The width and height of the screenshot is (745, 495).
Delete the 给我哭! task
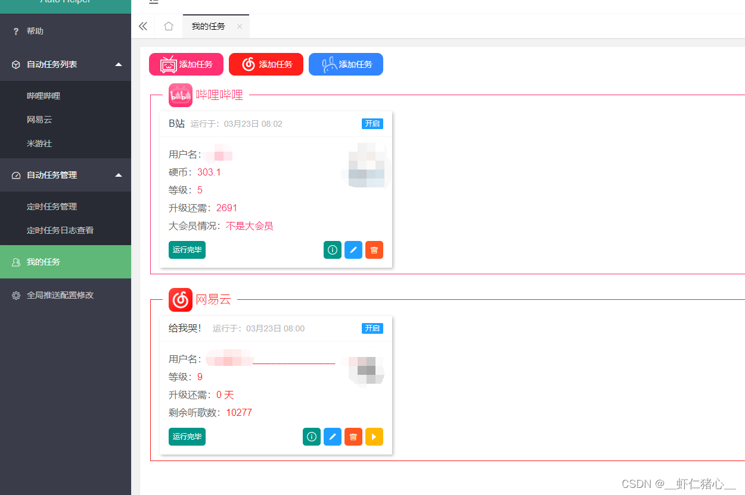coord(353,437)
